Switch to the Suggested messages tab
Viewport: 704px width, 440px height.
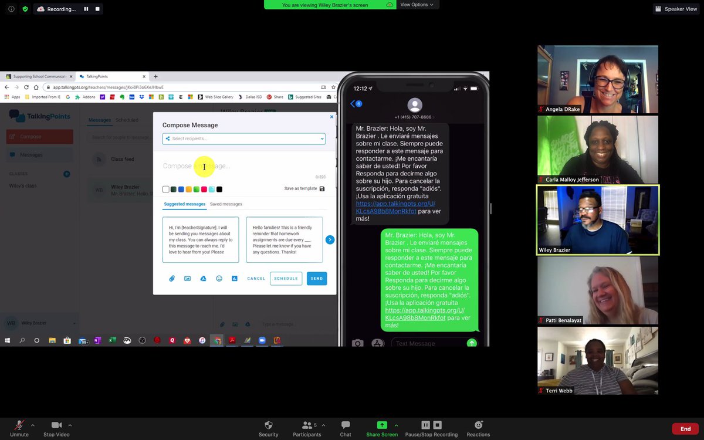tap(185, 204)
